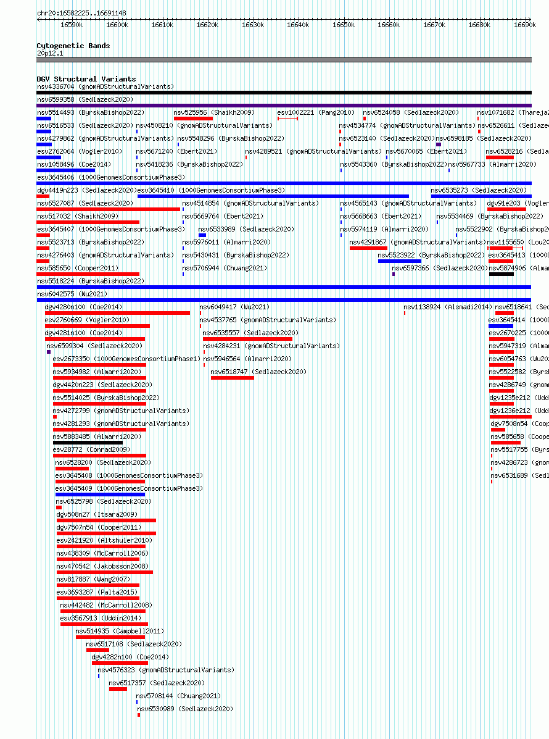The height and width of the screenshot is (739, 549).
Task: Open the nsv6527087 (Sedlazeck2020) entry
Action: (85, 203)
